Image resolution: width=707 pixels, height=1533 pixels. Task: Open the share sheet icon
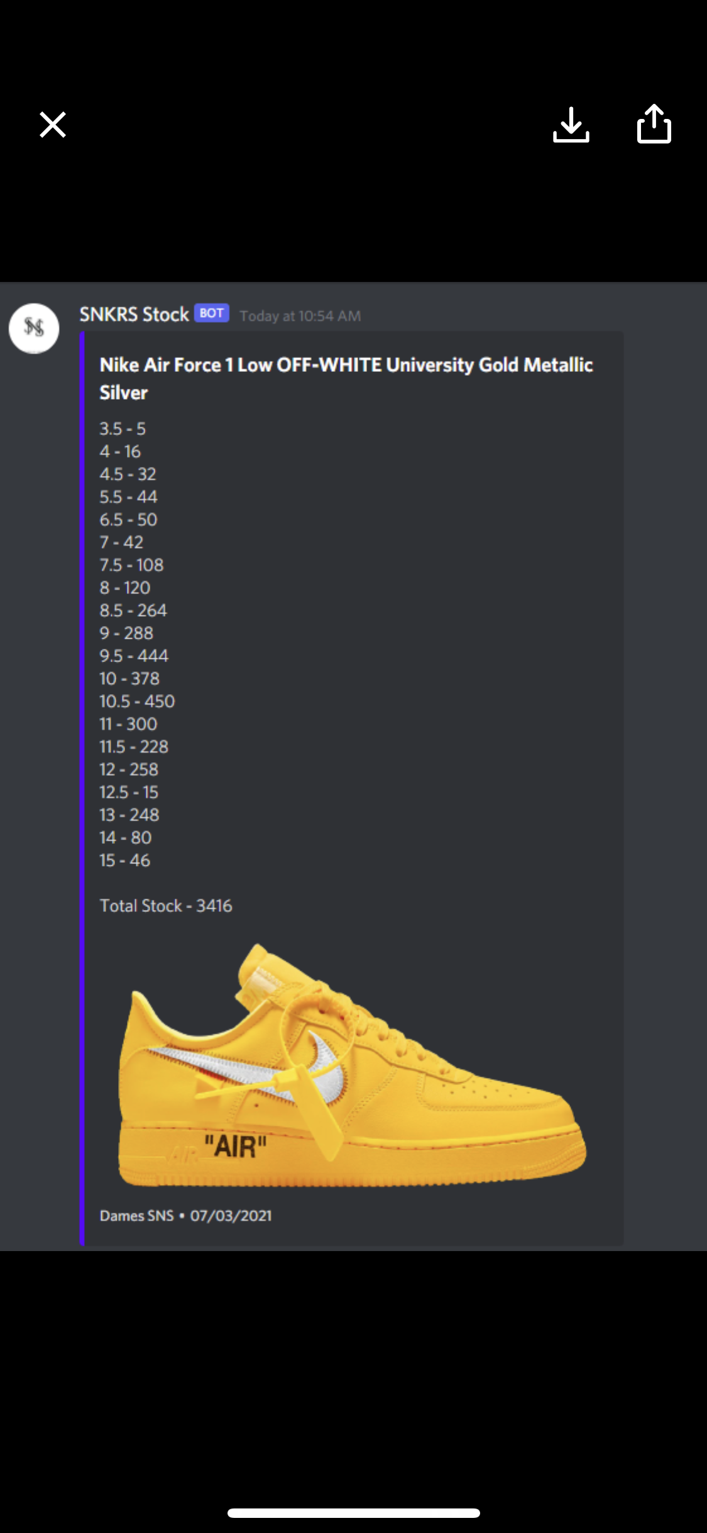tap(654, 123)
